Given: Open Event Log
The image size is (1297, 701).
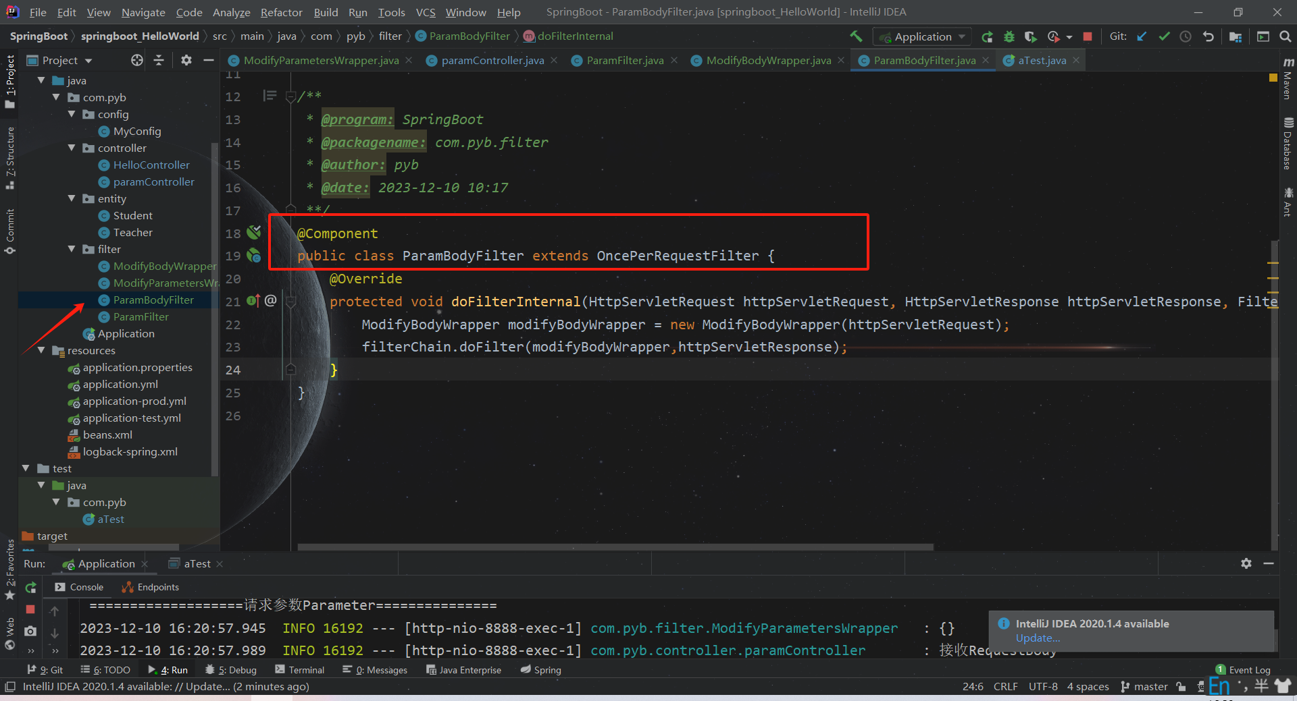Looking at the screenshot, I should 1243,670.
